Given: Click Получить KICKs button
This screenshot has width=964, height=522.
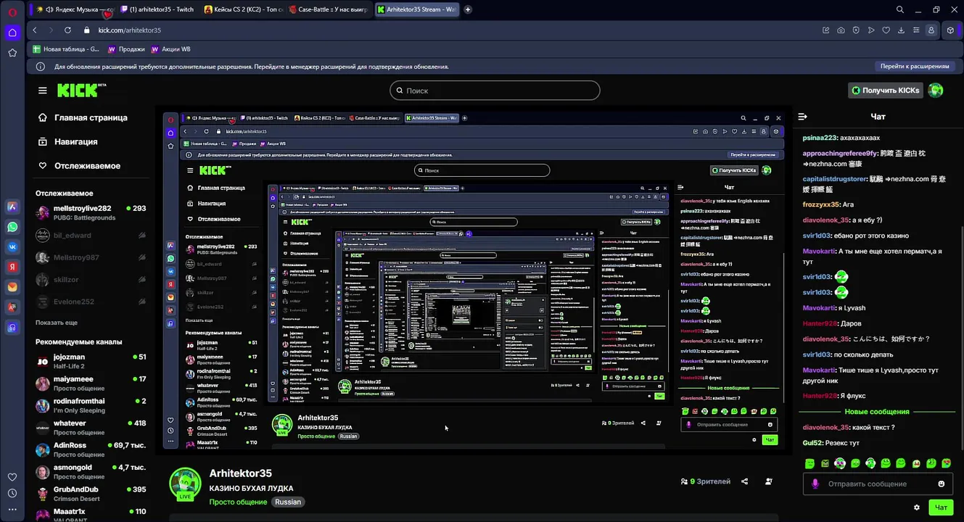Looking at the screenshot, I should (886, 90).
